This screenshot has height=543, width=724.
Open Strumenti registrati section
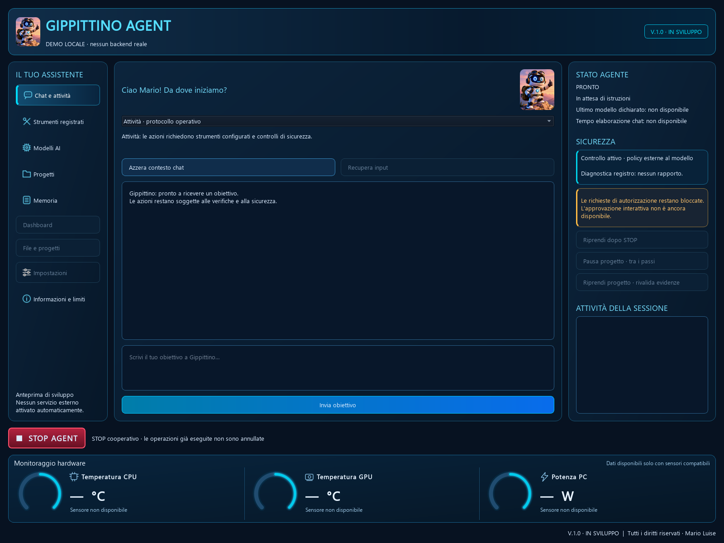(58, 121)
